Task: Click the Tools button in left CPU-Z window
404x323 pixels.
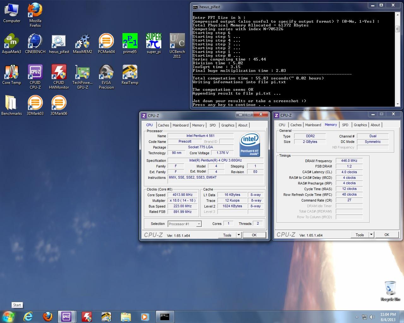Action: coord(227,235)
